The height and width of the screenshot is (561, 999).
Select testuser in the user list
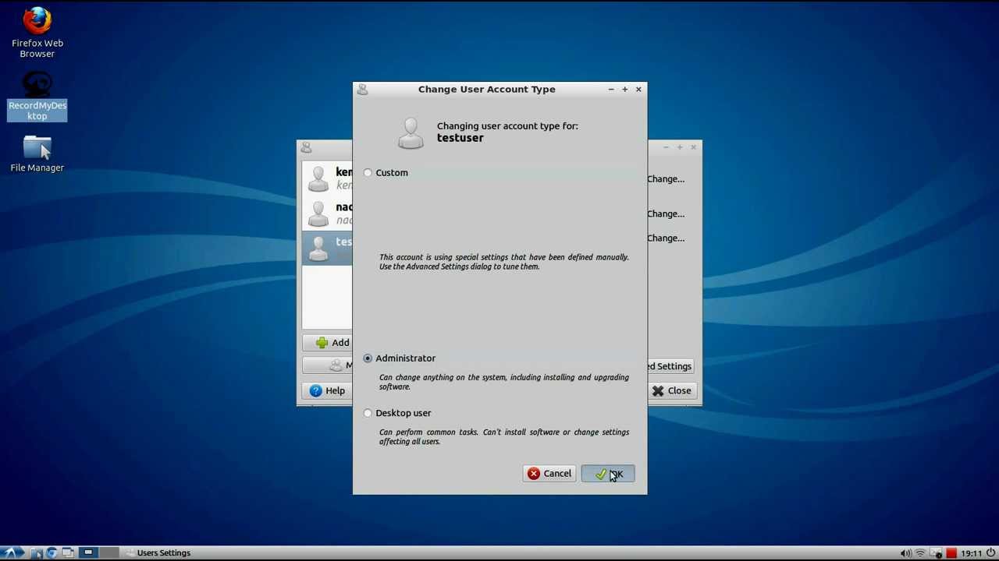327,247
